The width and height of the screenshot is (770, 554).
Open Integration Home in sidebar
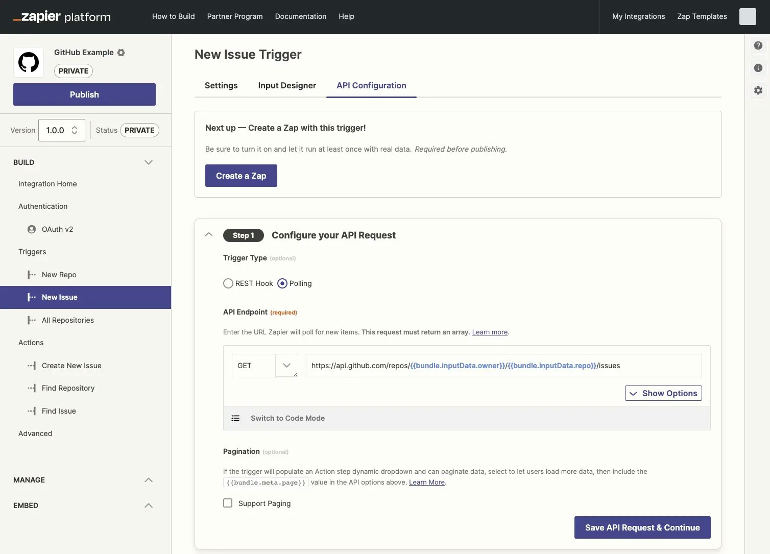47,184
